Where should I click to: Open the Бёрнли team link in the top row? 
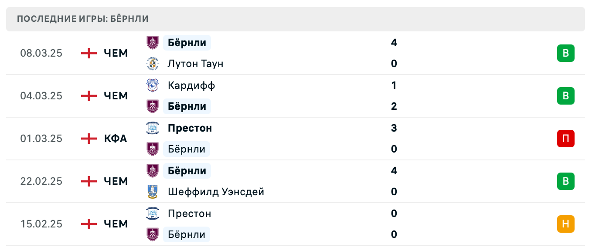tap(187, 43)
